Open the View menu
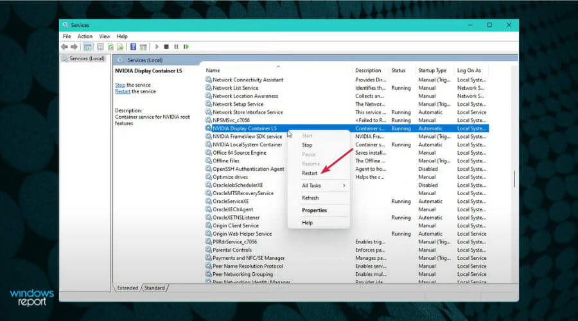 [x=104, y=36]
